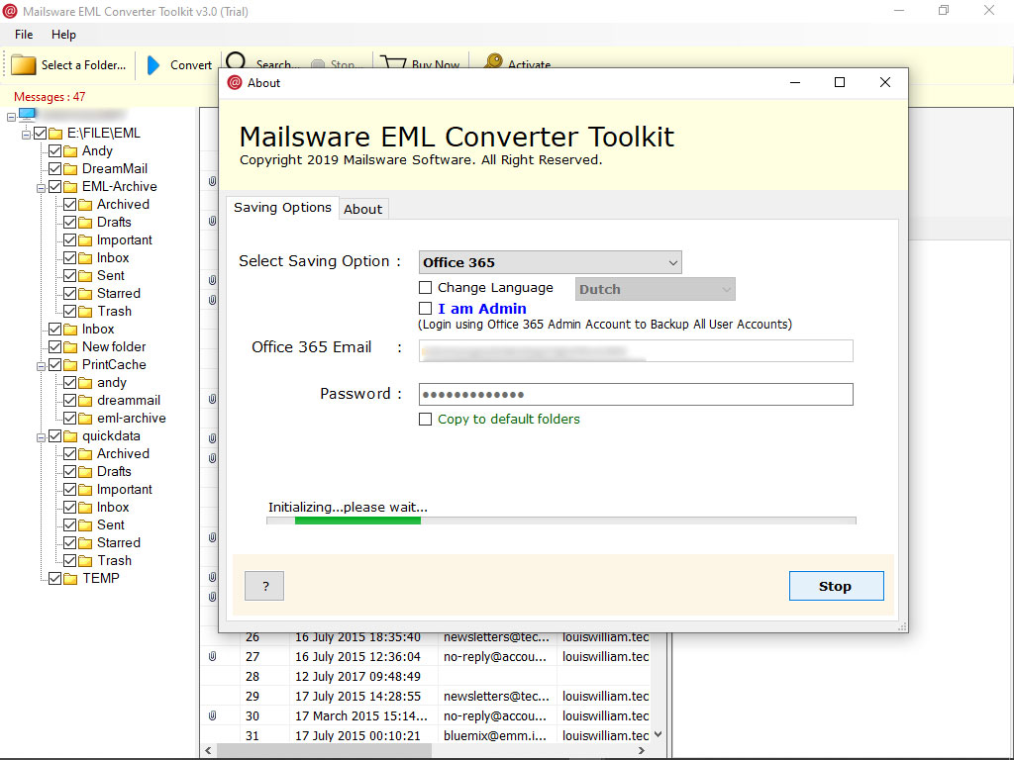The image size is (1014, 760).
Task: Click the quickdata folder icon
Action: [x=70, y=436]
